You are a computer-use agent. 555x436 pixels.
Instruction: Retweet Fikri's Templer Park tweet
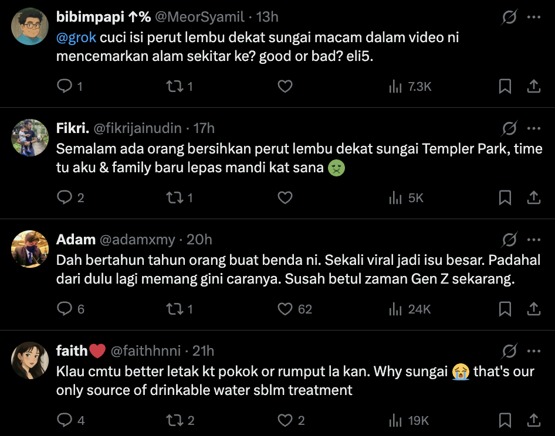pos(173,198)
